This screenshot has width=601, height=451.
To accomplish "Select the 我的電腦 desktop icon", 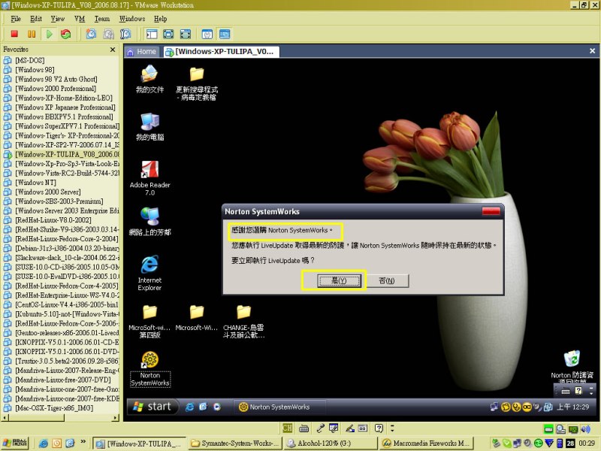I will pyautogui.click(x=149, y=127).
